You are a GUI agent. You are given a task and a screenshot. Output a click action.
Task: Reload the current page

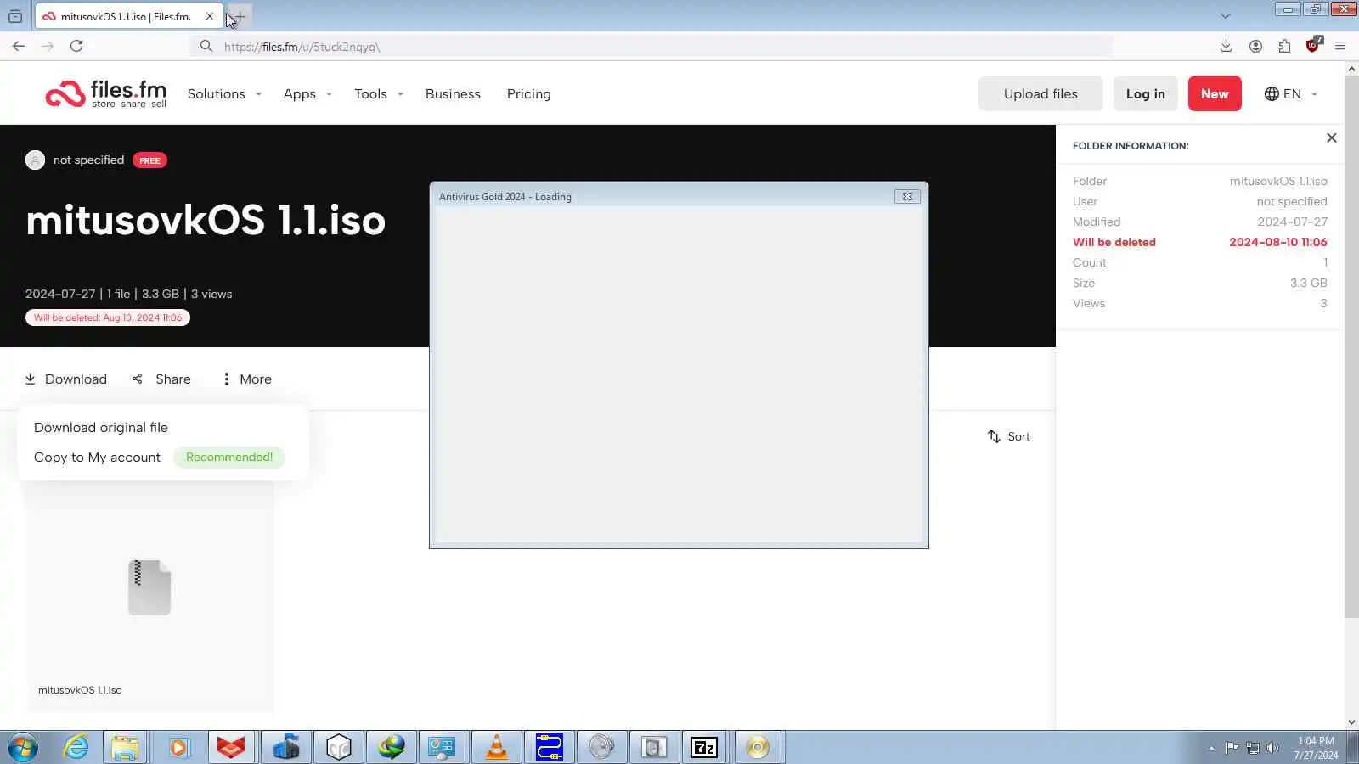tap(76, 46)
